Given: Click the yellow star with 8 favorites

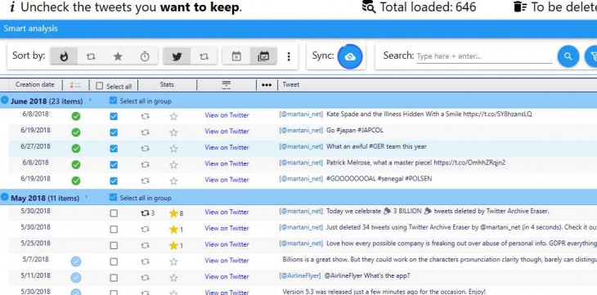Looking at the screenshot, I should tap(173, 213).
